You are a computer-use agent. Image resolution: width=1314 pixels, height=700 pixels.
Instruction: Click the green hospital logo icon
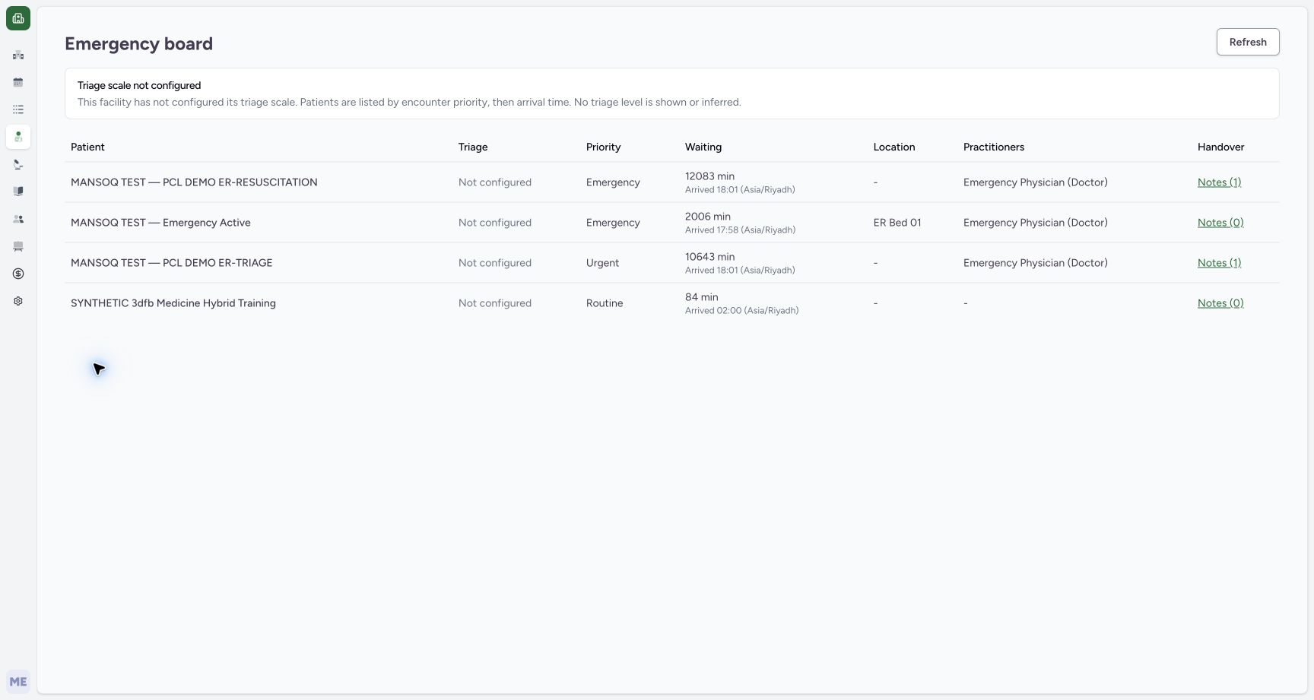(18, 18)
